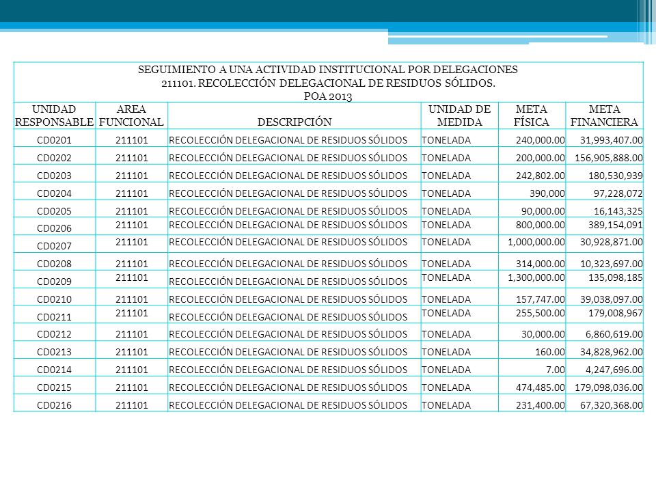656x492 pixels.
Task: Select the cell CD0207
Action: coord(55,246)
